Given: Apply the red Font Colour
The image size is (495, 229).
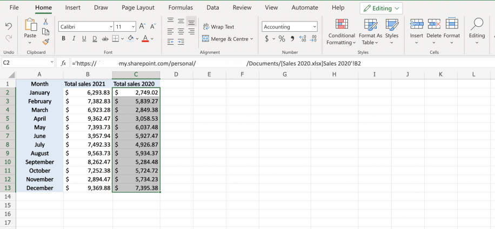Looking at the screenshot, I should click(145, 39).
